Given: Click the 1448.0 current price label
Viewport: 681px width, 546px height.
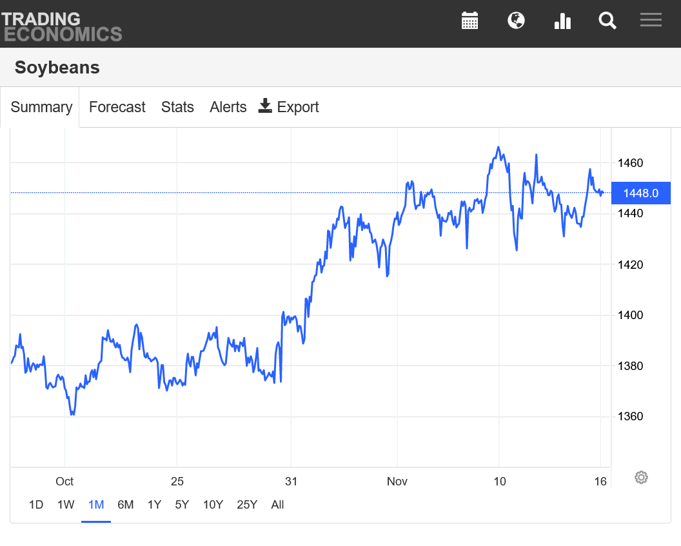Looking at the screenshot, I should pos(640,193).
